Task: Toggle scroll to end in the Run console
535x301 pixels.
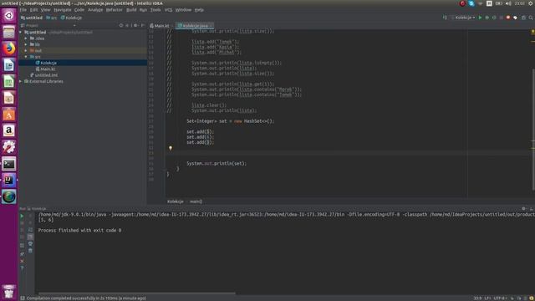Action: tap(30, 237)
